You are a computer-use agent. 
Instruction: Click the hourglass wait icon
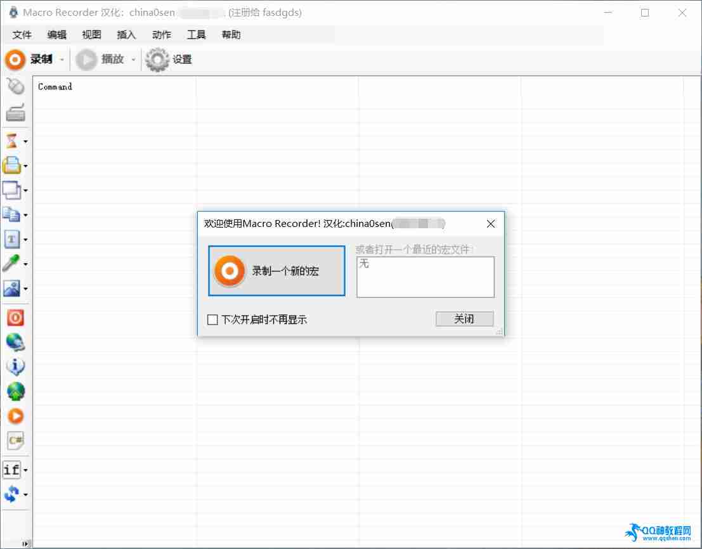(x=12, y=141)
